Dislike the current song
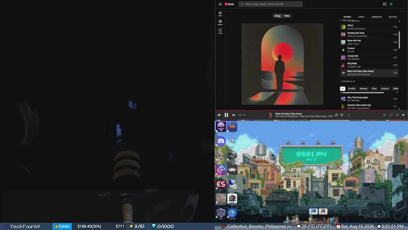The image size is (408, 230). point(342,115)
